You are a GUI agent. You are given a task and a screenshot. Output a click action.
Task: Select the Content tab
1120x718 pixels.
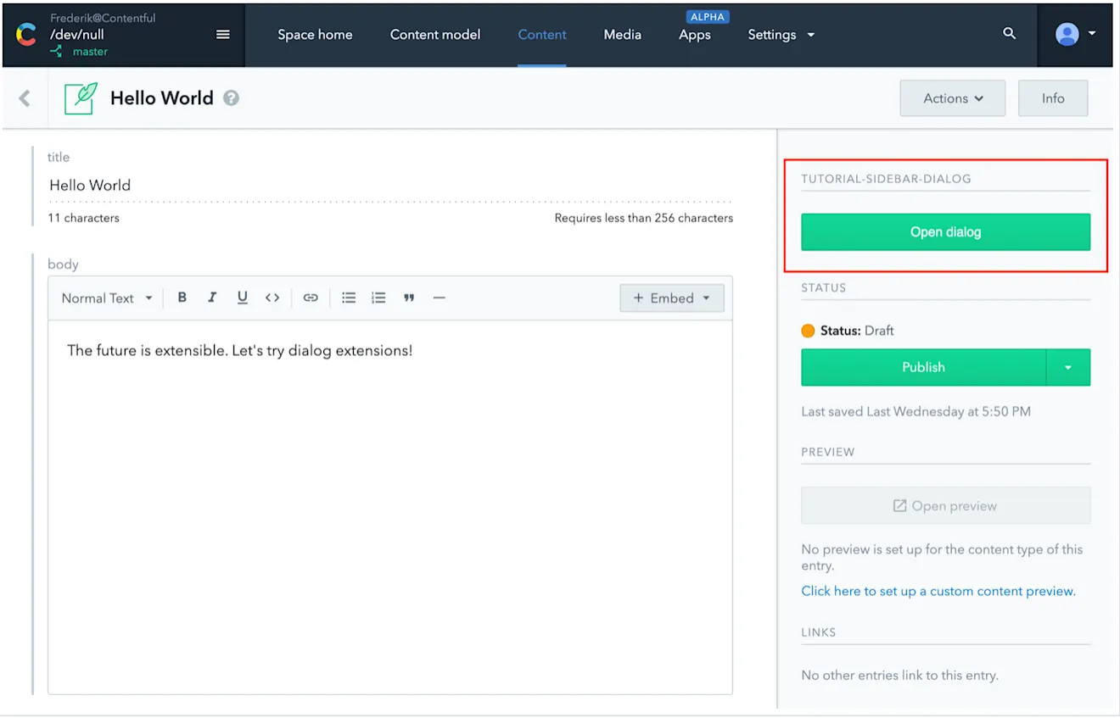click(x=542, y=35)
